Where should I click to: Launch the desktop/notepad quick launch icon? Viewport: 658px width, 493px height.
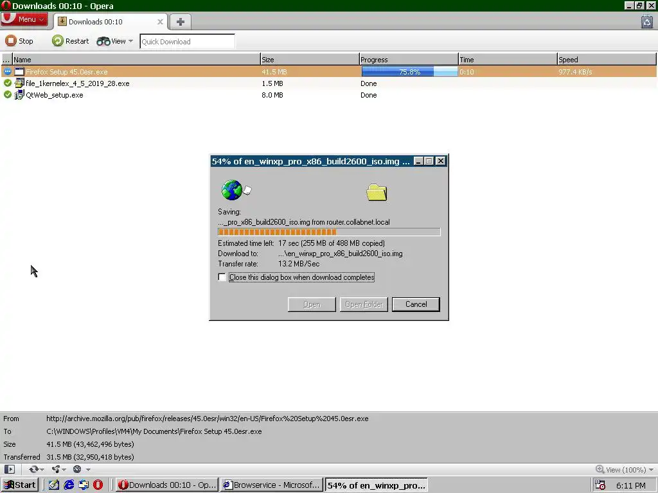point(54,485)
